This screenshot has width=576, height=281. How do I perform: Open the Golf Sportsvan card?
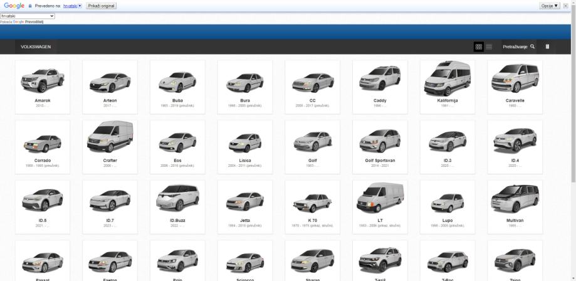(x=380, y=147)
